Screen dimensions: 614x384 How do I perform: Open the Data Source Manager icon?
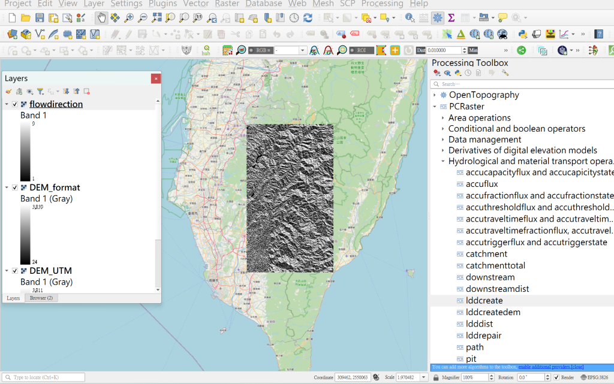[12, 34]
